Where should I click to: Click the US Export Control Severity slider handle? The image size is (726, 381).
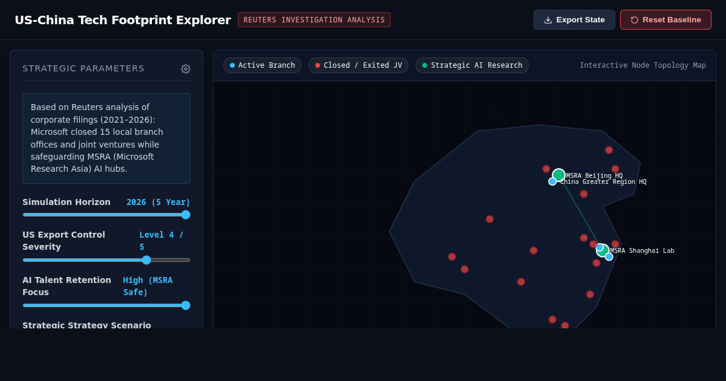pos(146,260)
